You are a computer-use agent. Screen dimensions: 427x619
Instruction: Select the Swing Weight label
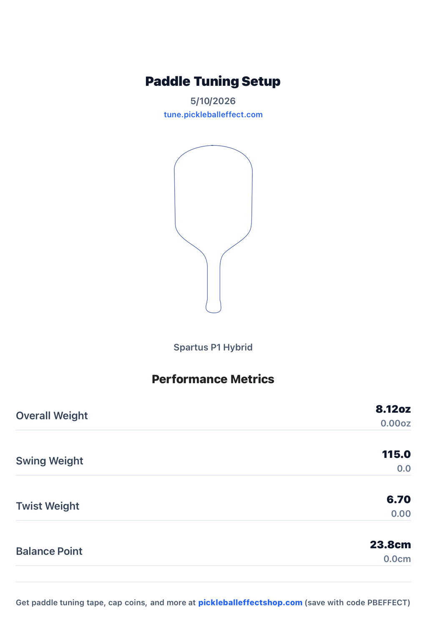(50, 461)
